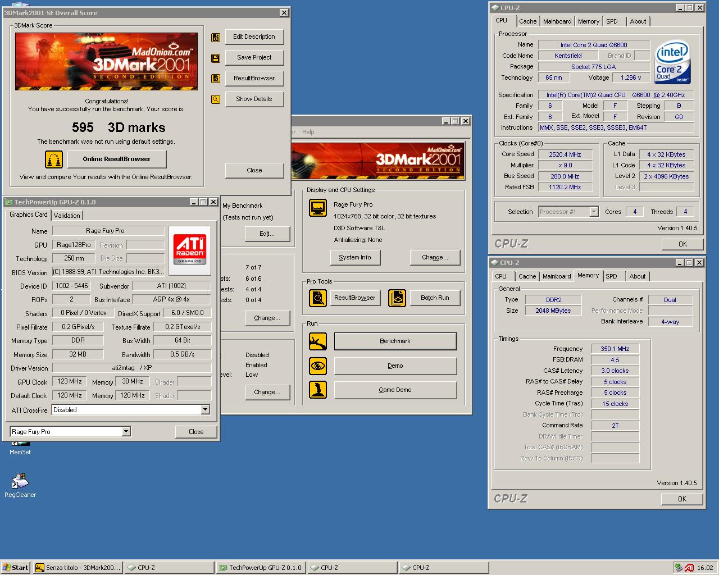Click Change in Display and CPU Settings
The height and width of the screenshot is (575, 719).
(x=435, y=258)
